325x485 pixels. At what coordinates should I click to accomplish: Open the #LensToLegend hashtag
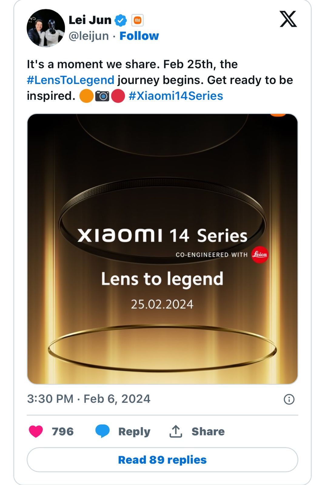pos(70,80)
